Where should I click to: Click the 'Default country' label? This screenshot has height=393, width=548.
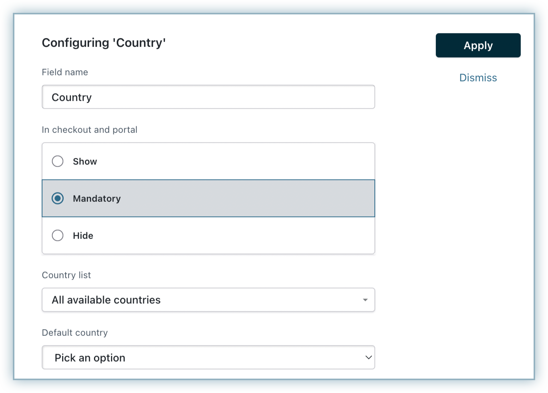(x=75, y=333)
